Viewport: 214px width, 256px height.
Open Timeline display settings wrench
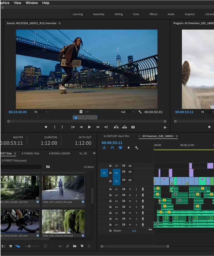pyautogui.click(x=136, y=148)
